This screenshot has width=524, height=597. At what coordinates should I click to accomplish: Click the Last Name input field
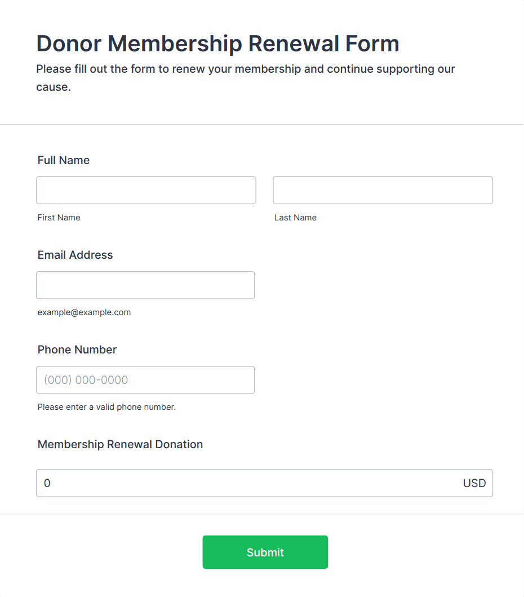click(x=383, y=191)
